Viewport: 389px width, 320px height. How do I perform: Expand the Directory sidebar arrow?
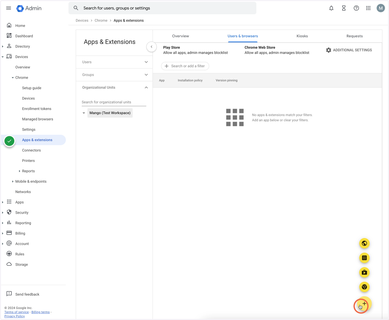coord(3,47)
